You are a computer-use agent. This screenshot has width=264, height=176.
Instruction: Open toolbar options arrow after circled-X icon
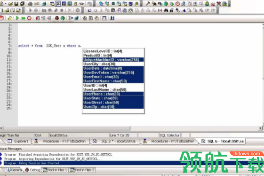point(82,11)
